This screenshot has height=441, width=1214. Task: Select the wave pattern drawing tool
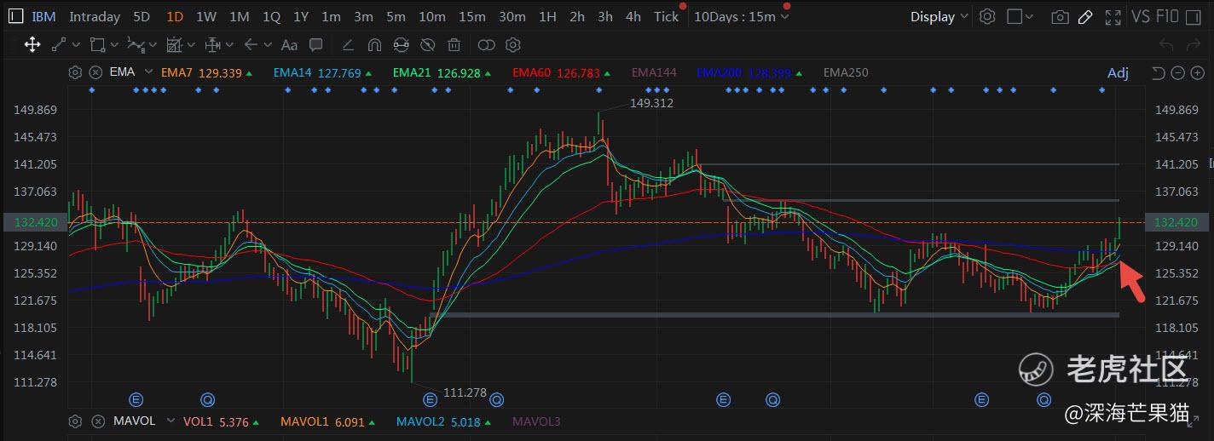pyautogui.click(x=136, y=44)
